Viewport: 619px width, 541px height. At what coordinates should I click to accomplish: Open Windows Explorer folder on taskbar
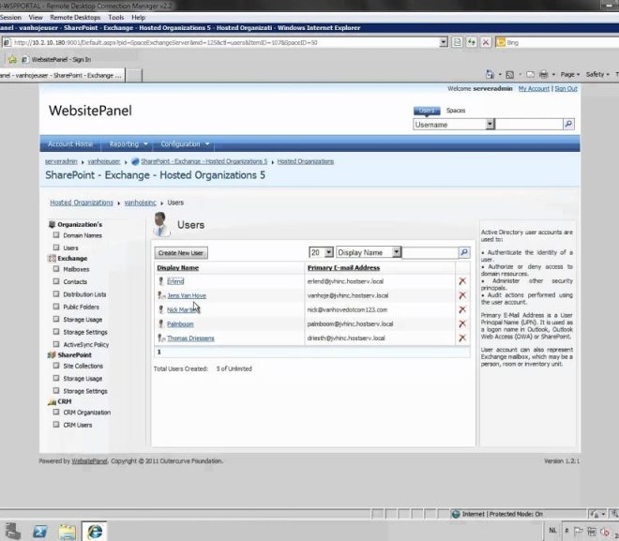pos(68,531)
